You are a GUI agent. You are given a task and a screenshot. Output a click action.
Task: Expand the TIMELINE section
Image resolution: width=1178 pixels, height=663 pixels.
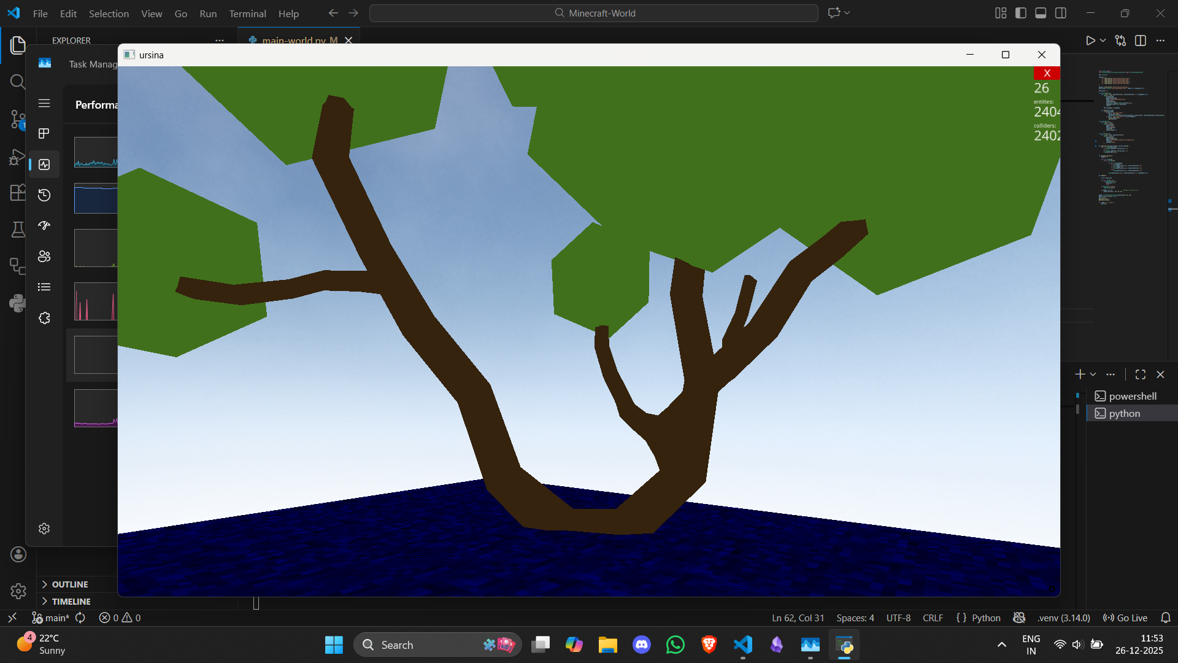(71, 602)
